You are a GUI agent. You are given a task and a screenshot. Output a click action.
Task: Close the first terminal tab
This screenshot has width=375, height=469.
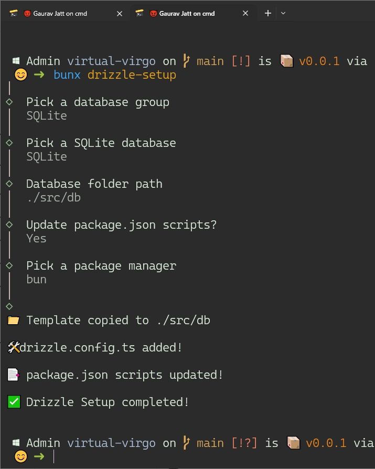(x=120, y=14)
